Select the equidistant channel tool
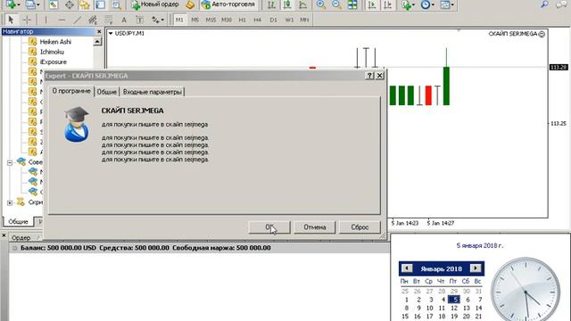 [93, 20]
